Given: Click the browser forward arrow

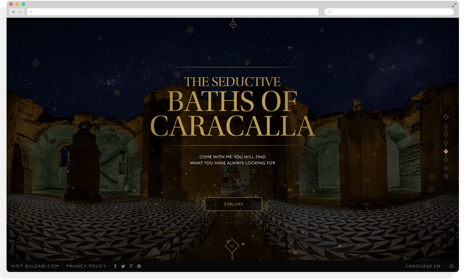Looking at the screenshot, I should coord(20,12).
